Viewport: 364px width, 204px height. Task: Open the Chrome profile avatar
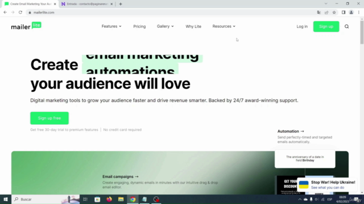click(x=351, y=12)
